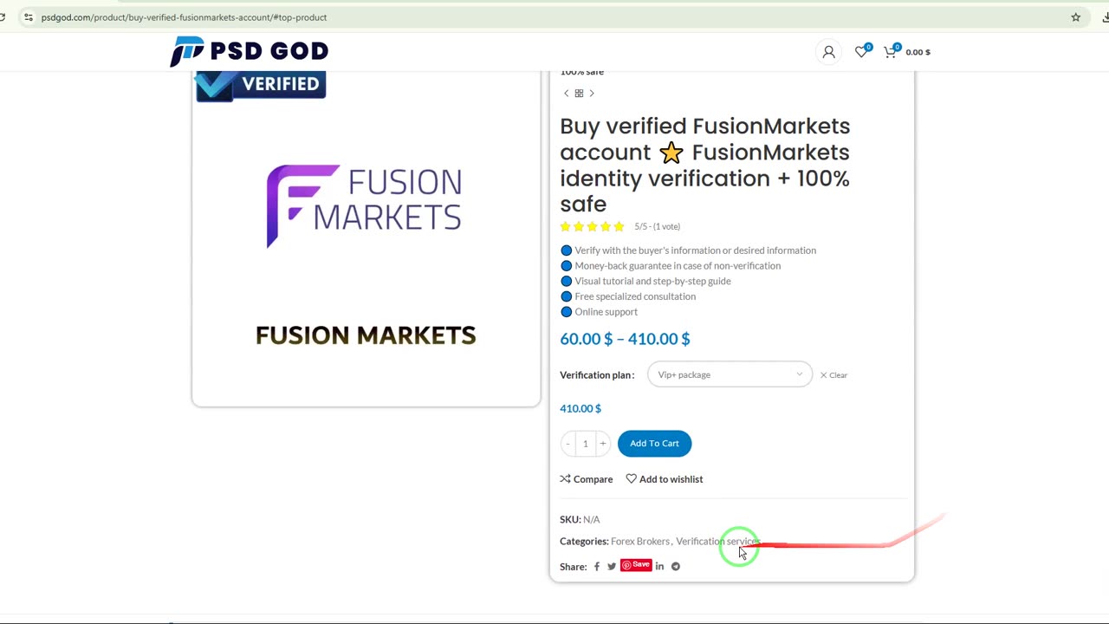Click 'Visual tutorial and step-by-step guide' text

tap(652, 282)
